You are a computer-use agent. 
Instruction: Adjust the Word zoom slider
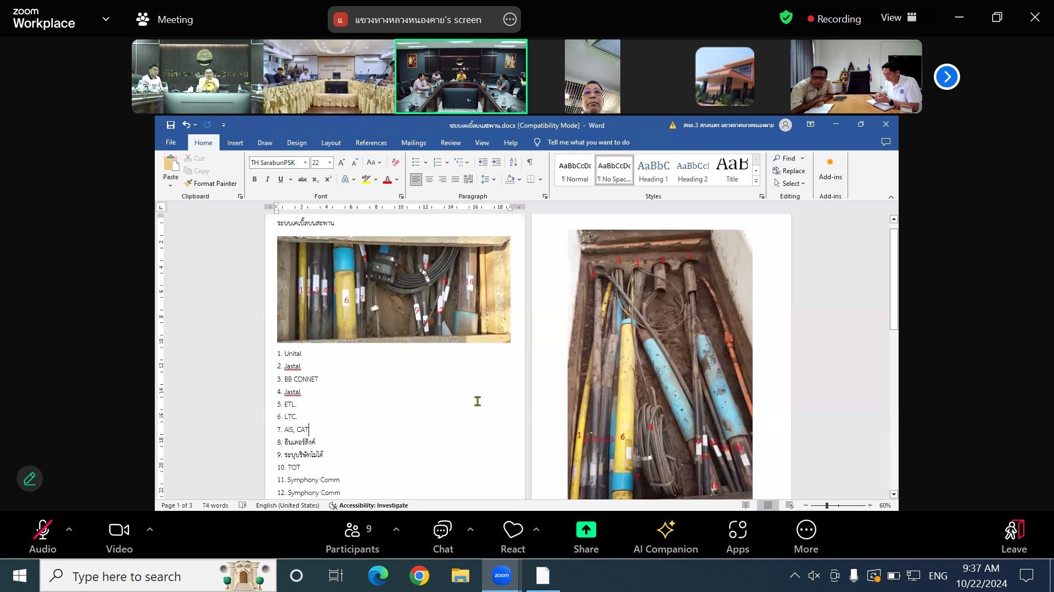[x=827, y=505]
